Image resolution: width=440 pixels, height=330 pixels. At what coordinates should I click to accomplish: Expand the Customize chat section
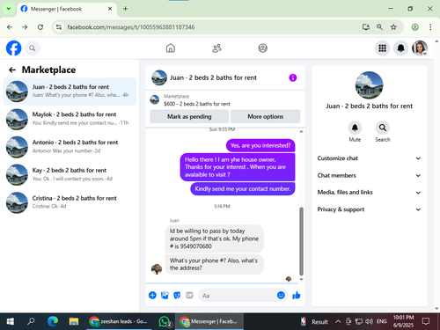pyautogui.click(x=369, y=158)
